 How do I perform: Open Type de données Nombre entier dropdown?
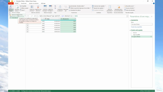(x=76, y=6)
